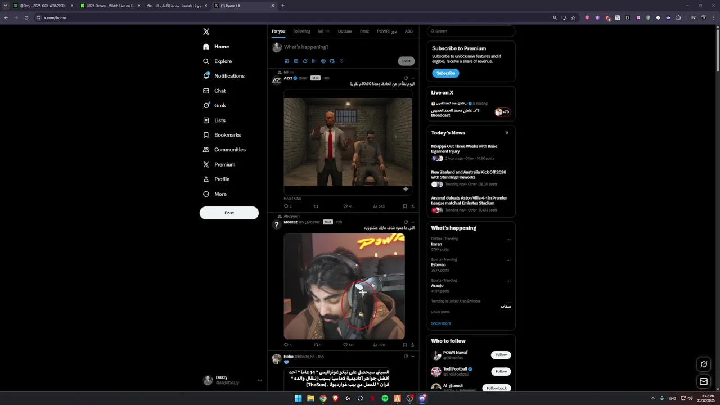Go to Bookmarks
The height and width of the screenshot is (405, 720).
click(222, 135)
